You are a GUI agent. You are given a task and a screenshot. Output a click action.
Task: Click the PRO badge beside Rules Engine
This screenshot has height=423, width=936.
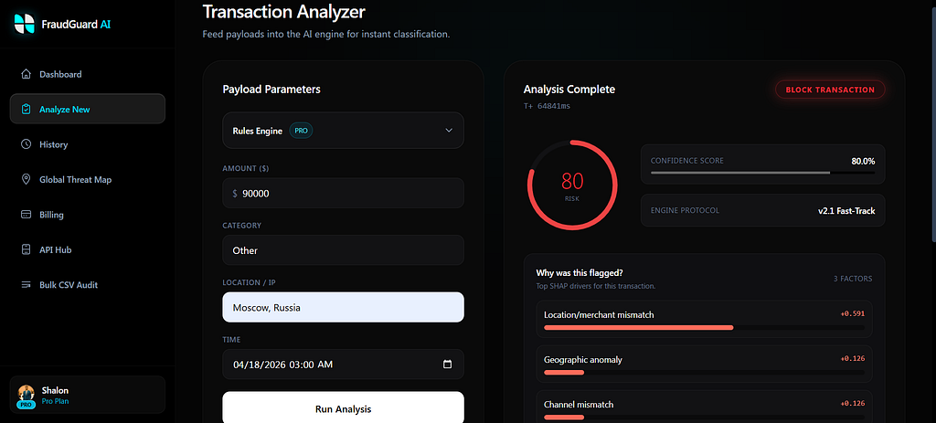(301, 131)
